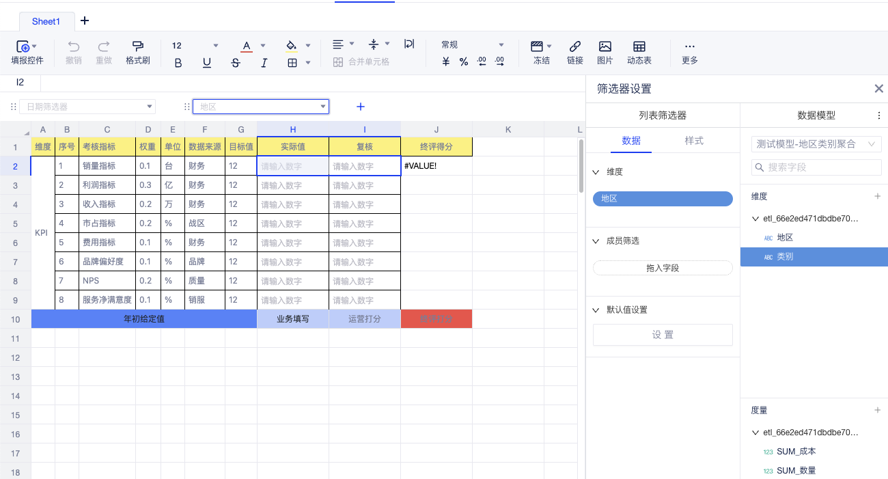This screenshot has width=888, height=479.
Task: Toggle bold formatting
Action: click(x=178, y=61)
